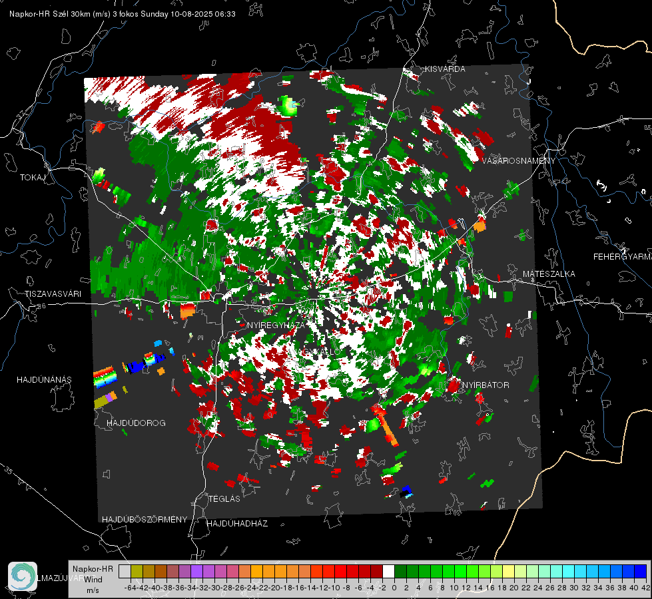Screen dimensions: 652x599
Task: Select the TISZAVASVÁRI city label
Action: point(53,294)
